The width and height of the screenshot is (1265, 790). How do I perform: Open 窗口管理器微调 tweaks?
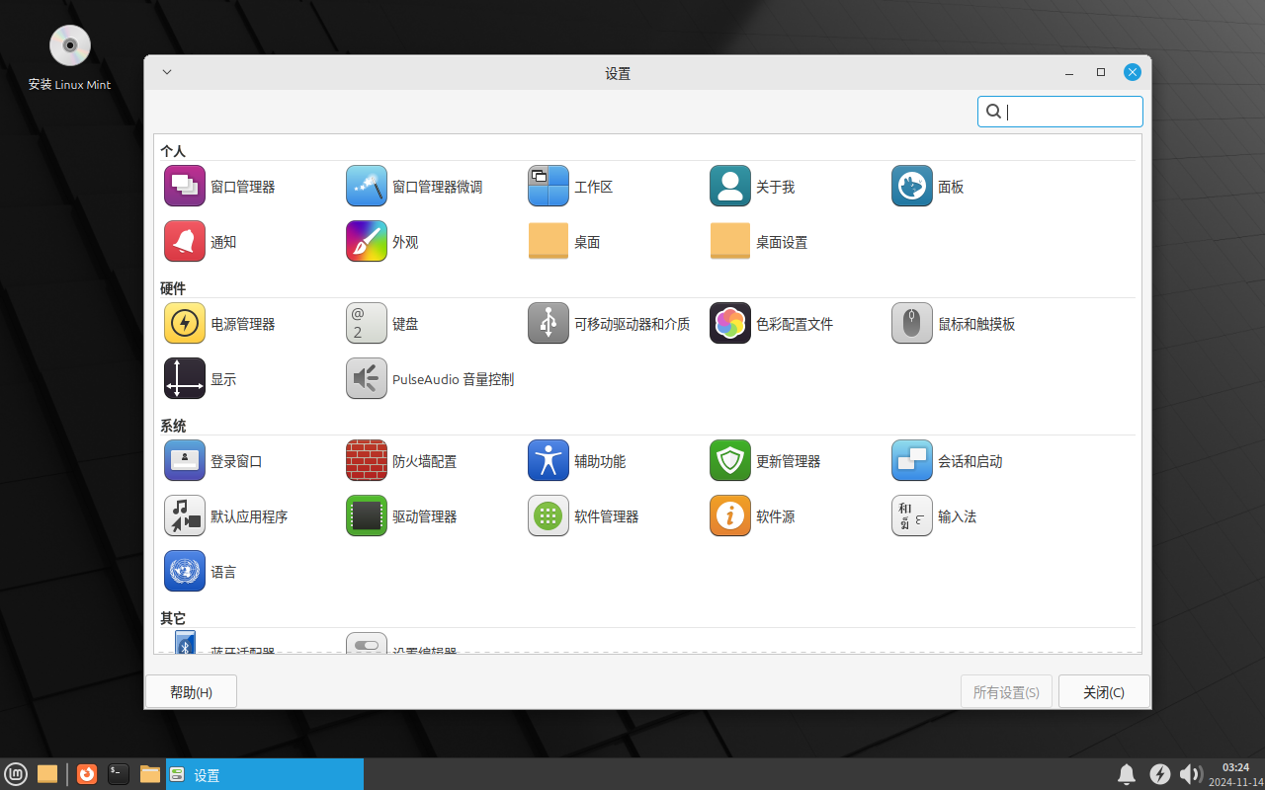click(x=414, y=187)
